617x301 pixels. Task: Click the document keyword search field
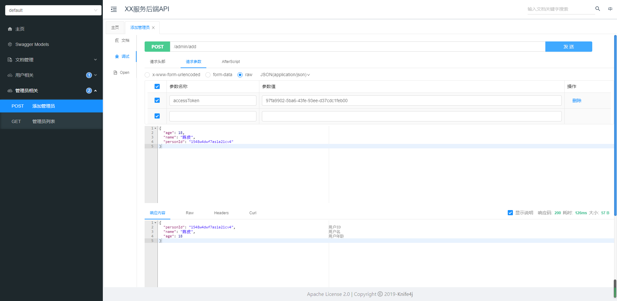click(561, 9)
